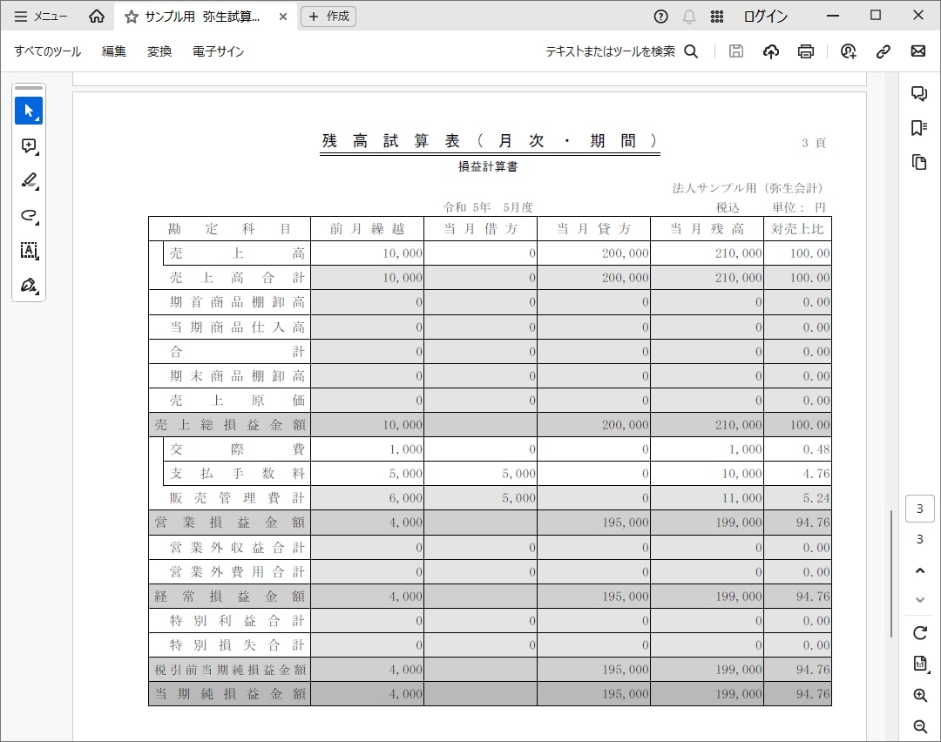Click the 税引前当期純損益金額 row label
The width and height of the screenshot is (941, 742).
[x=230, y=670]
